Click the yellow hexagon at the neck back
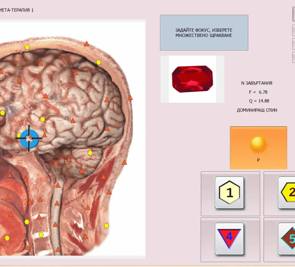The width and height of the screenshot is (295, 267). click(106, 226)
